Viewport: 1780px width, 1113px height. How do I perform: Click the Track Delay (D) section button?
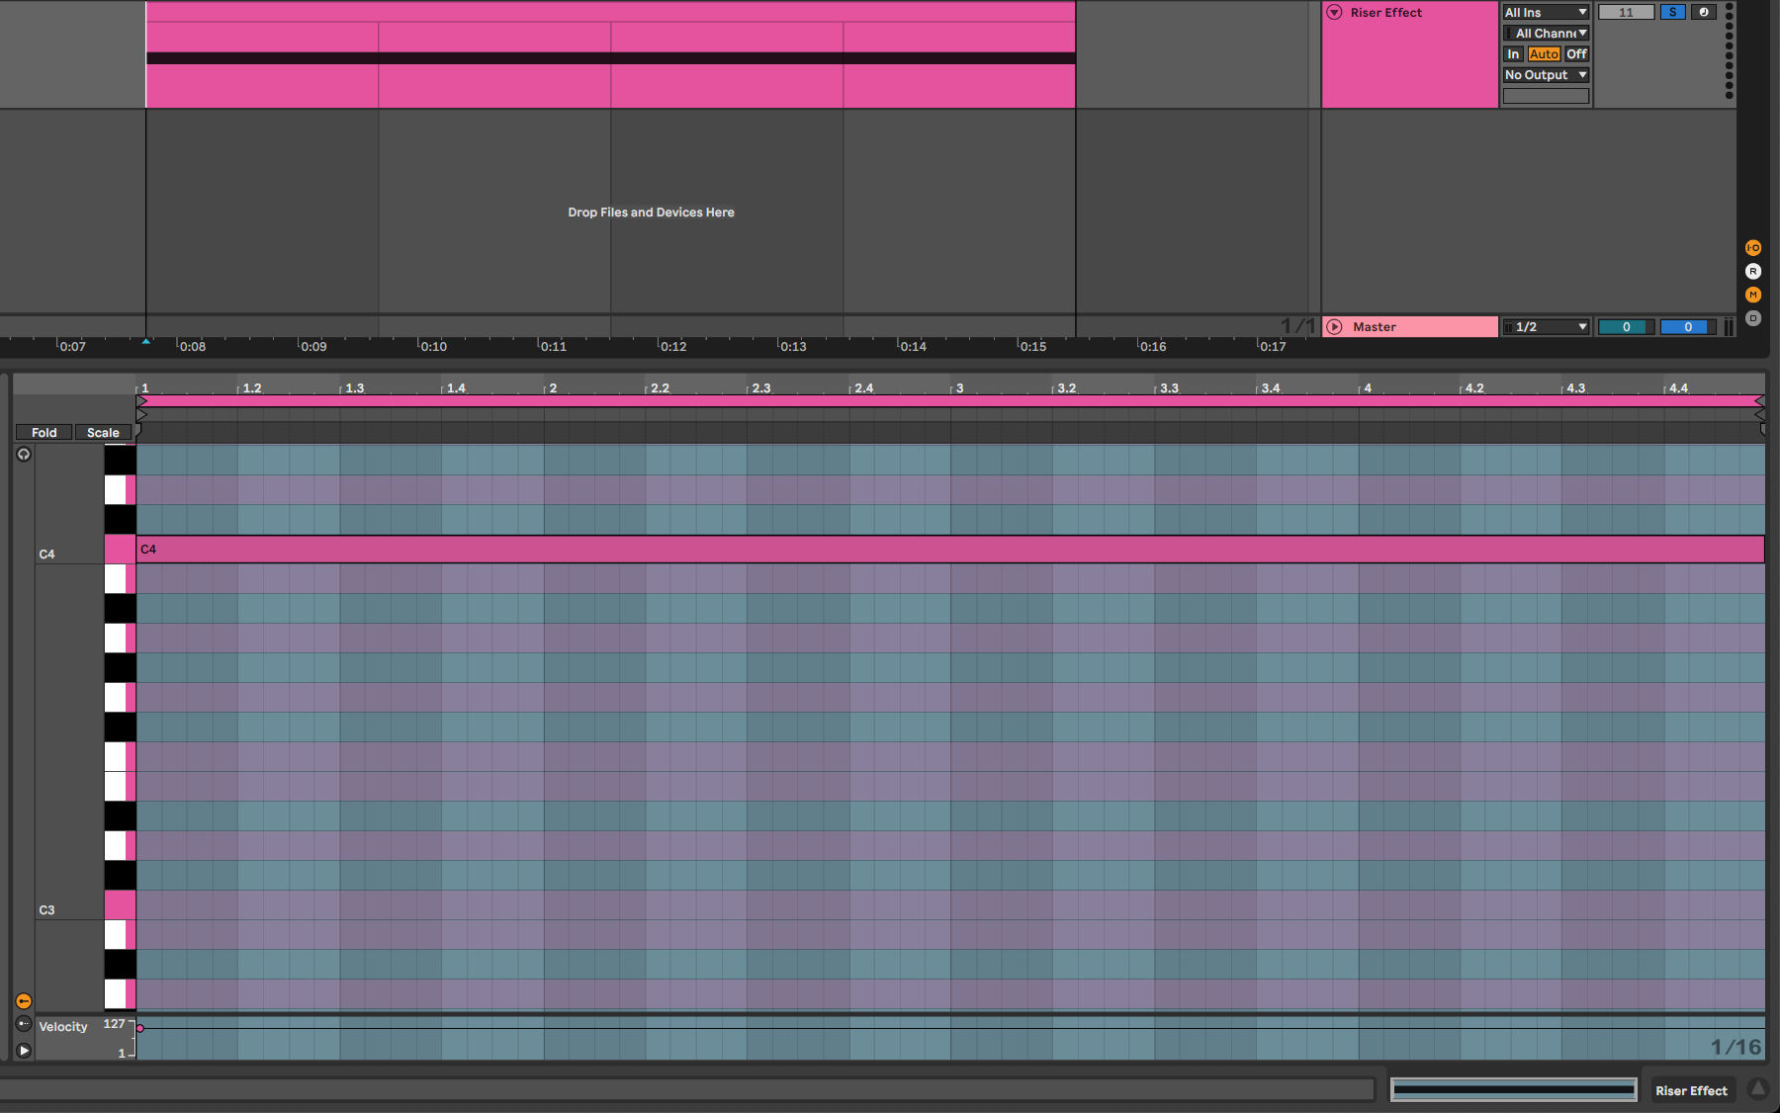pyautogui.click(x=1752, y=318)
